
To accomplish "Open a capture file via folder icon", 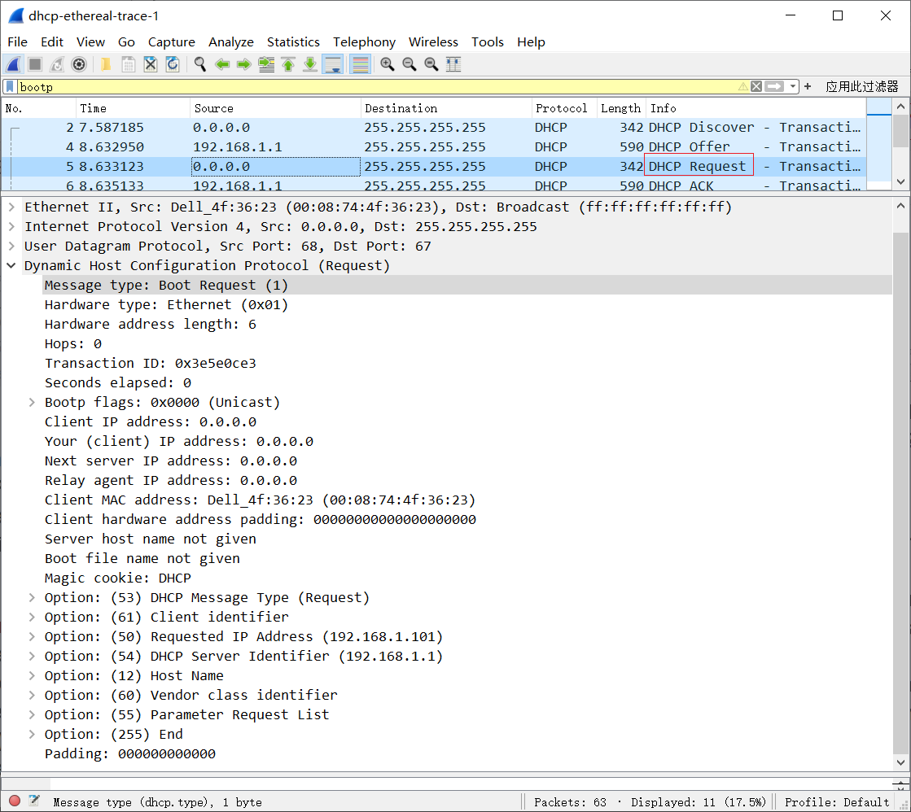I will pos(106,64).
